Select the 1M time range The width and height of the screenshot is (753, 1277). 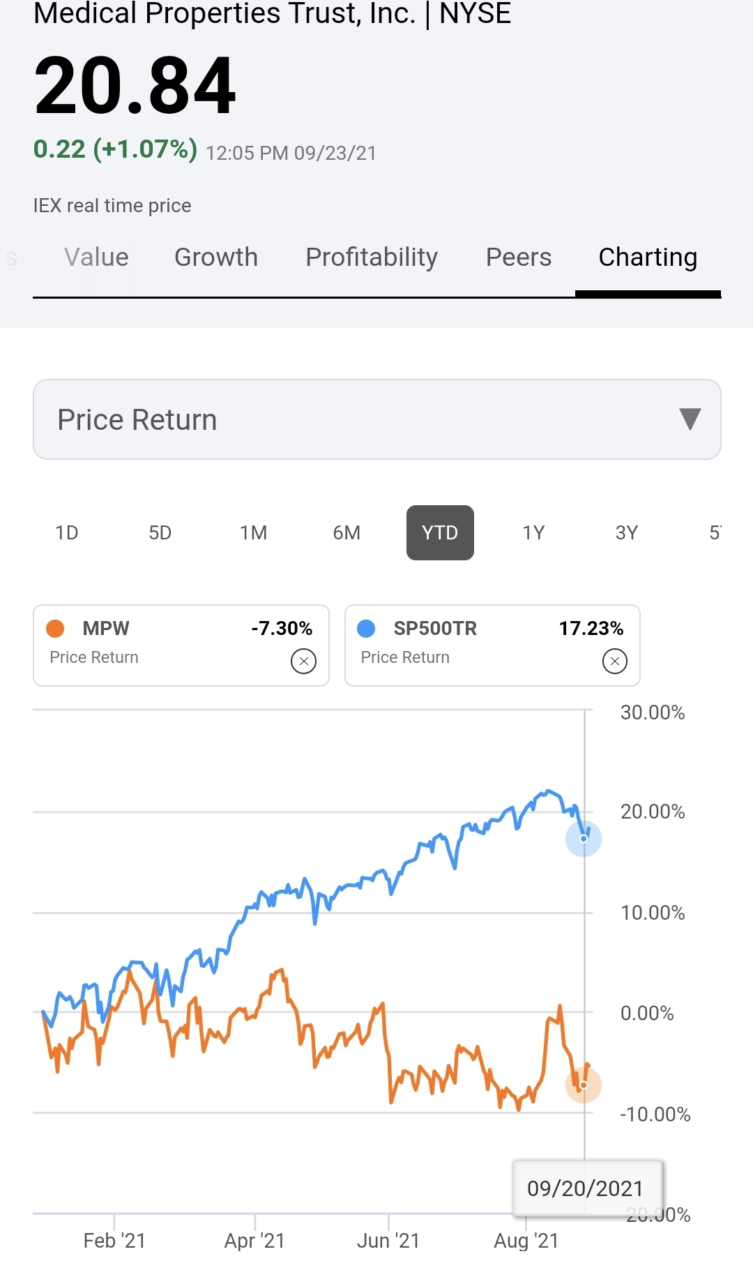[x=254, y=533]
